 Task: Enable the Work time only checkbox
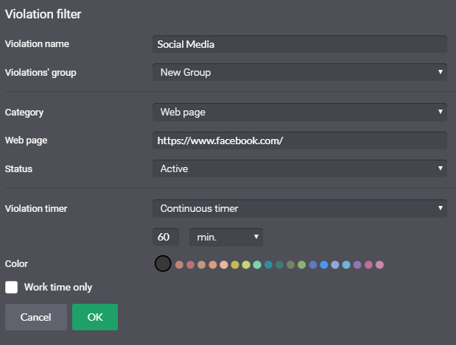click(11, 287)
